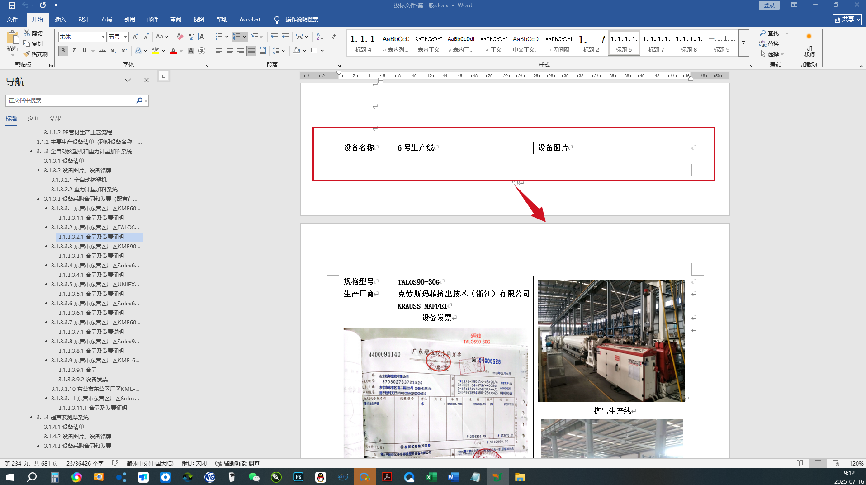Toggle show paragraph marks
Image resolution: width=866 pixels, height=485 pixels.
pyautogui.click(x=334, y=37)
